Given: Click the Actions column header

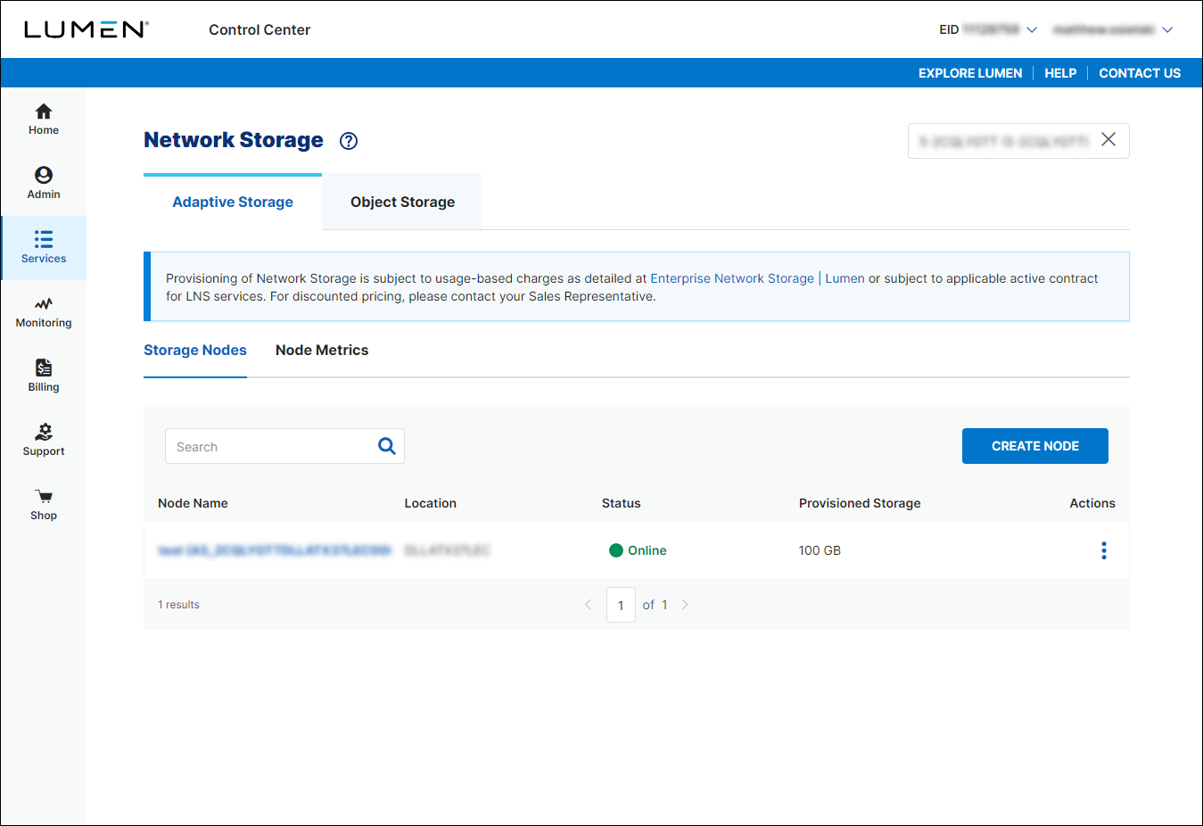Looking at the screenshot, I should click(1092, 503).
